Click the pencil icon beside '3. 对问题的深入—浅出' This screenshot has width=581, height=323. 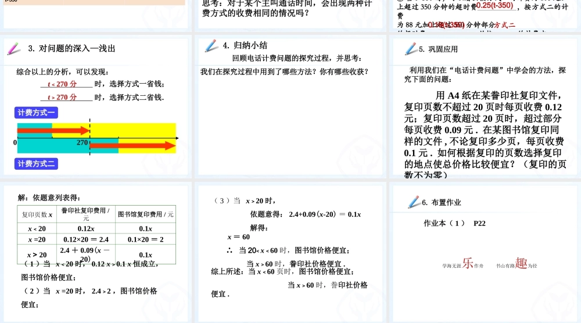[14, 49]
